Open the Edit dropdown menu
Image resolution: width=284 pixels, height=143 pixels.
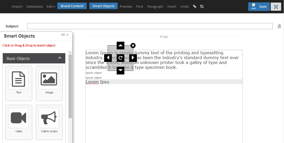coord(51,6)
